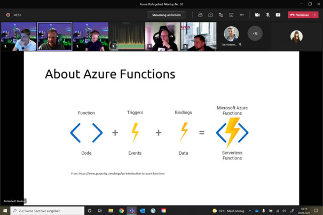
Task: Open Windows notification center
Action: tap(316, 211)
